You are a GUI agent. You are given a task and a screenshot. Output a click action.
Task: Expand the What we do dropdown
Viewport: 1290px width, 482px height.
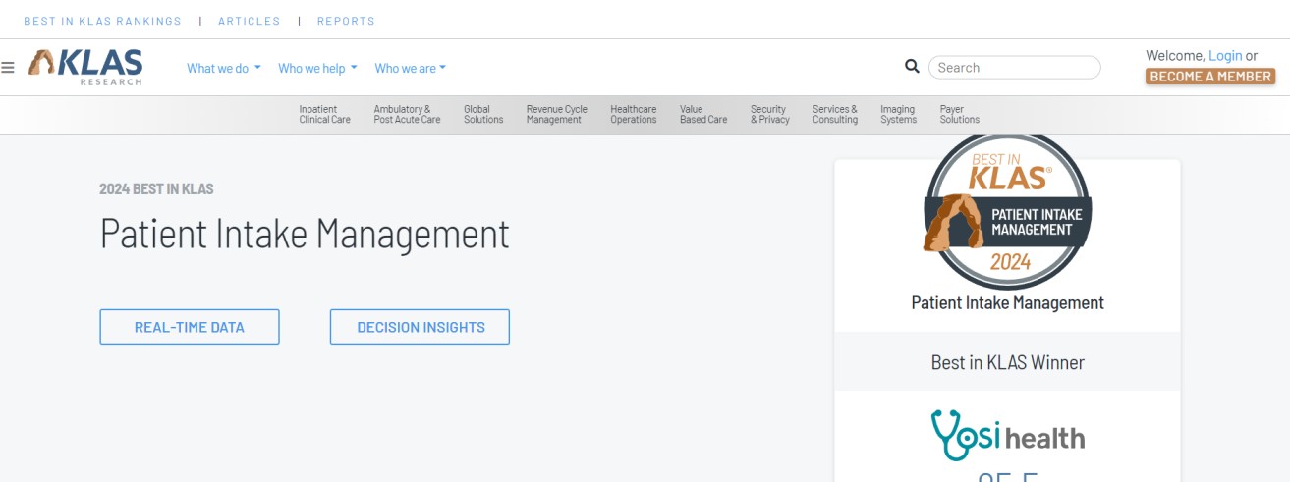coord(224,68)
